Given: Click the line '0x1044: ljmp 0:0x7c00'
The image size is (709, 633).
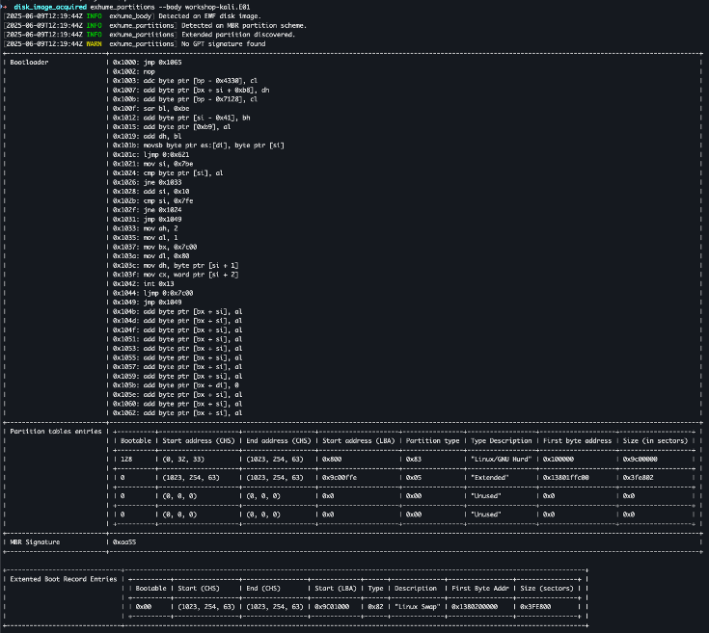Looking at the screenshot, I should pos(152,293).
